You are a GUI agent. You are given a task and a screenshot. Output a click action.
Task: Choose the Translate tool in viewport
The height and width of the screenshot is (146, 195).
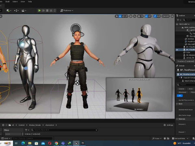(120, 16)
